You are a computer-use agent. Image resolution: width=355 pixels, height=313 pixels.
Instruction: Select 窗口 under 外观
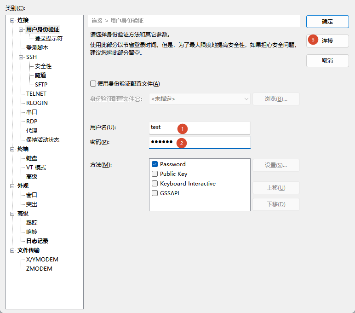coord(32,195)
